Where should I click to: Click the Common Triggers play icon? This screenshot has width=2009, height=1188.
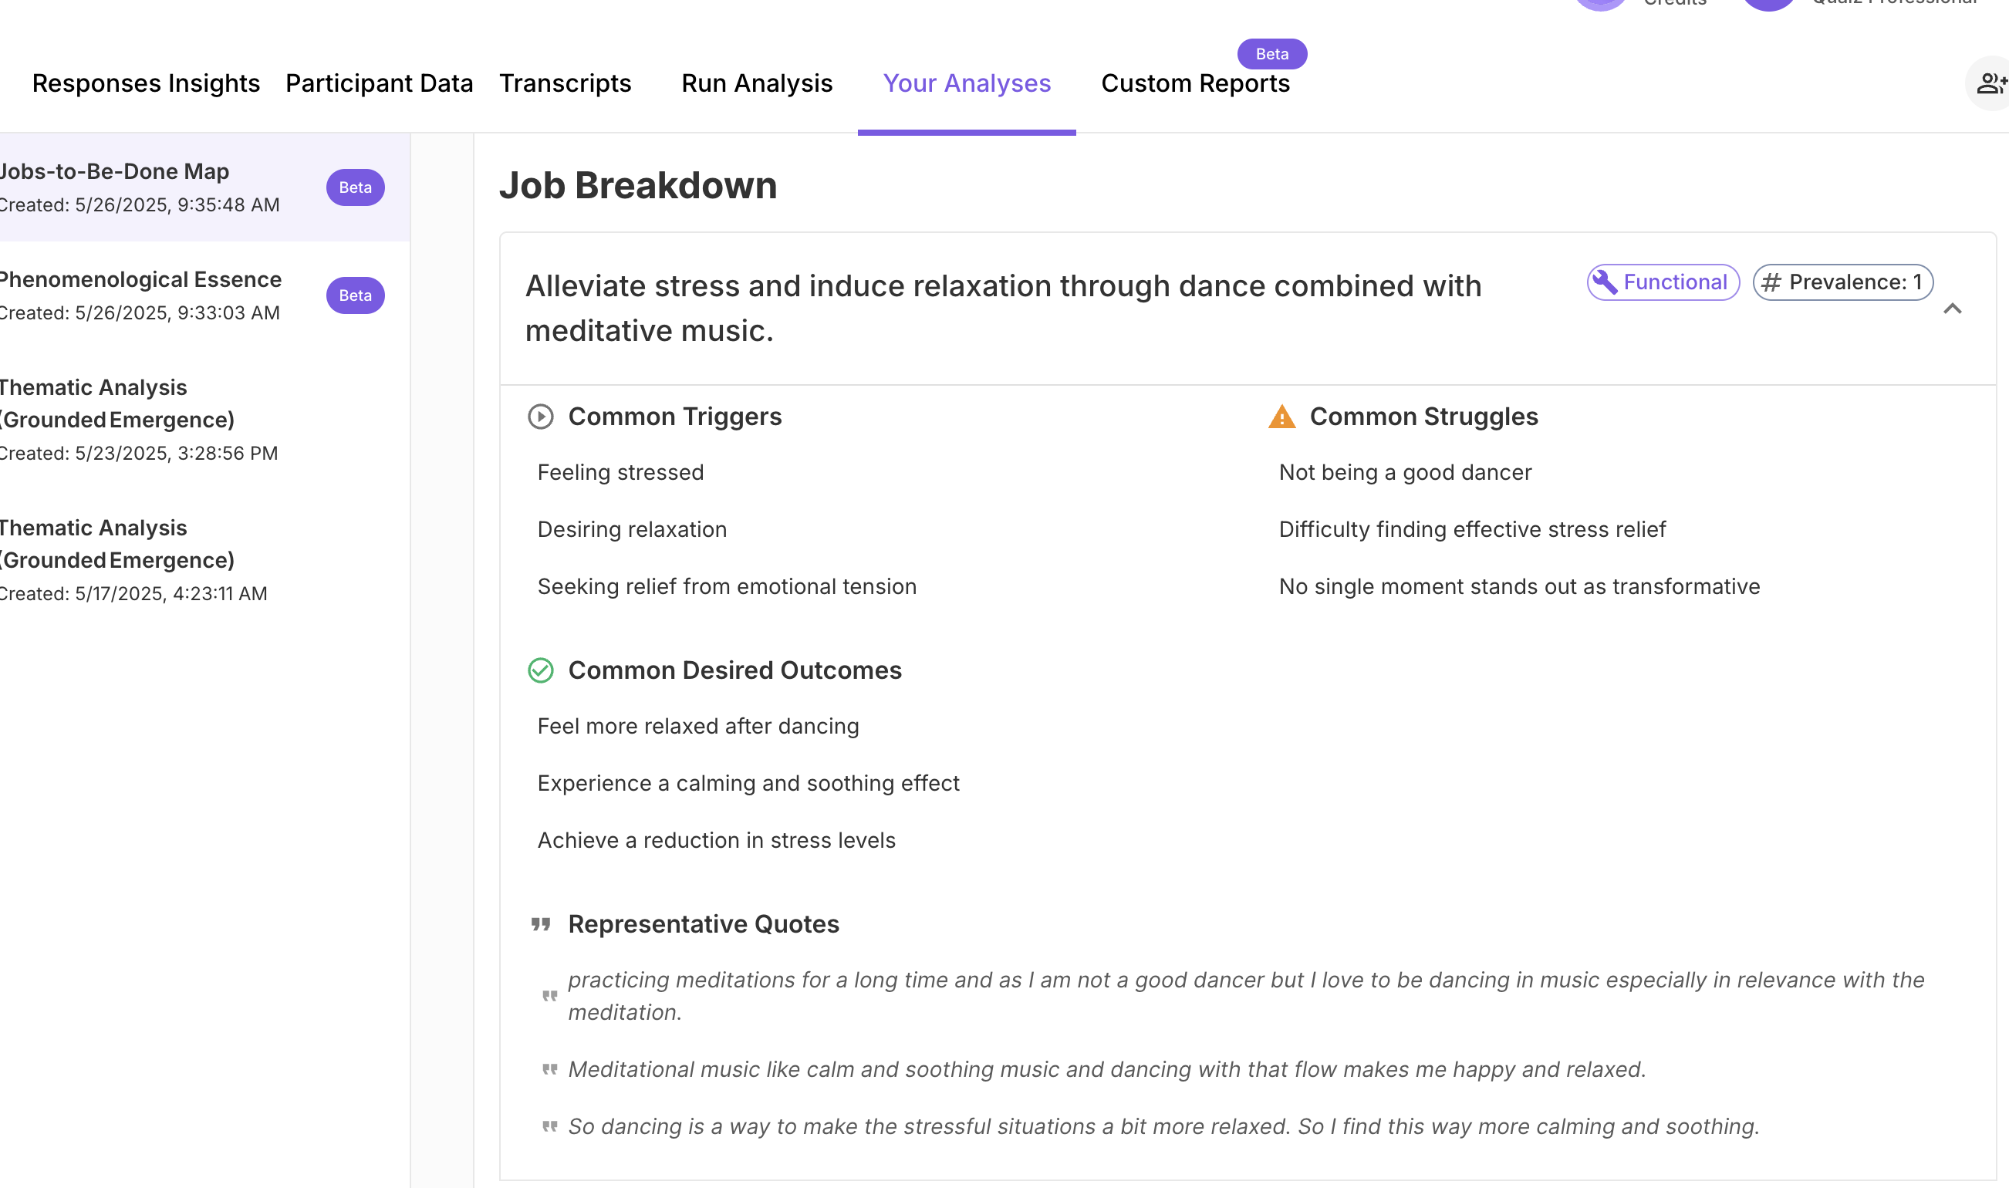541,417
